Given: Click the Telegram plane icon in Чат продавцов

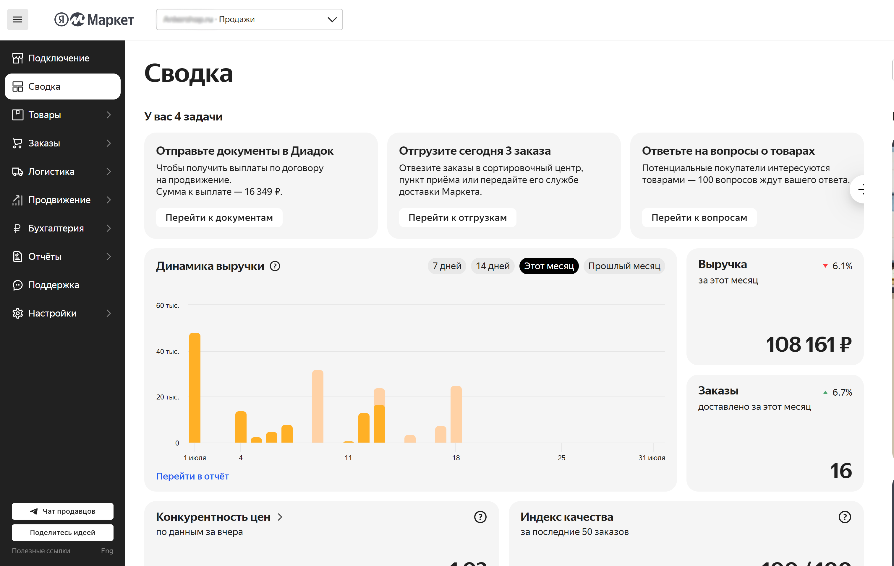Looking at the screenshot, I should (x=34, y=511).
